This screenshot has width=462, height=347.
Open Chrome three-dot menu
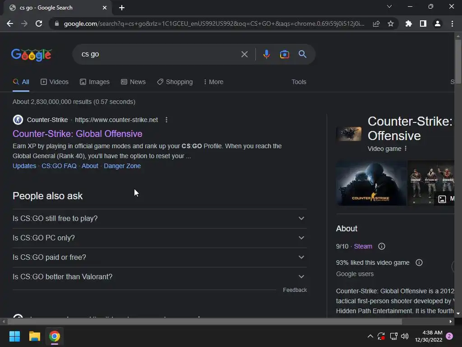452,23
